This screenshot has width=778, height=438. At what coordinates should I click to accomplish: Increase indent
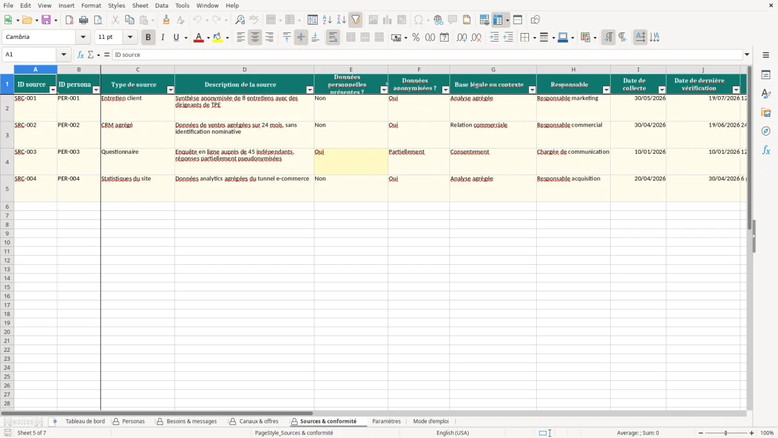pos(494,38)
